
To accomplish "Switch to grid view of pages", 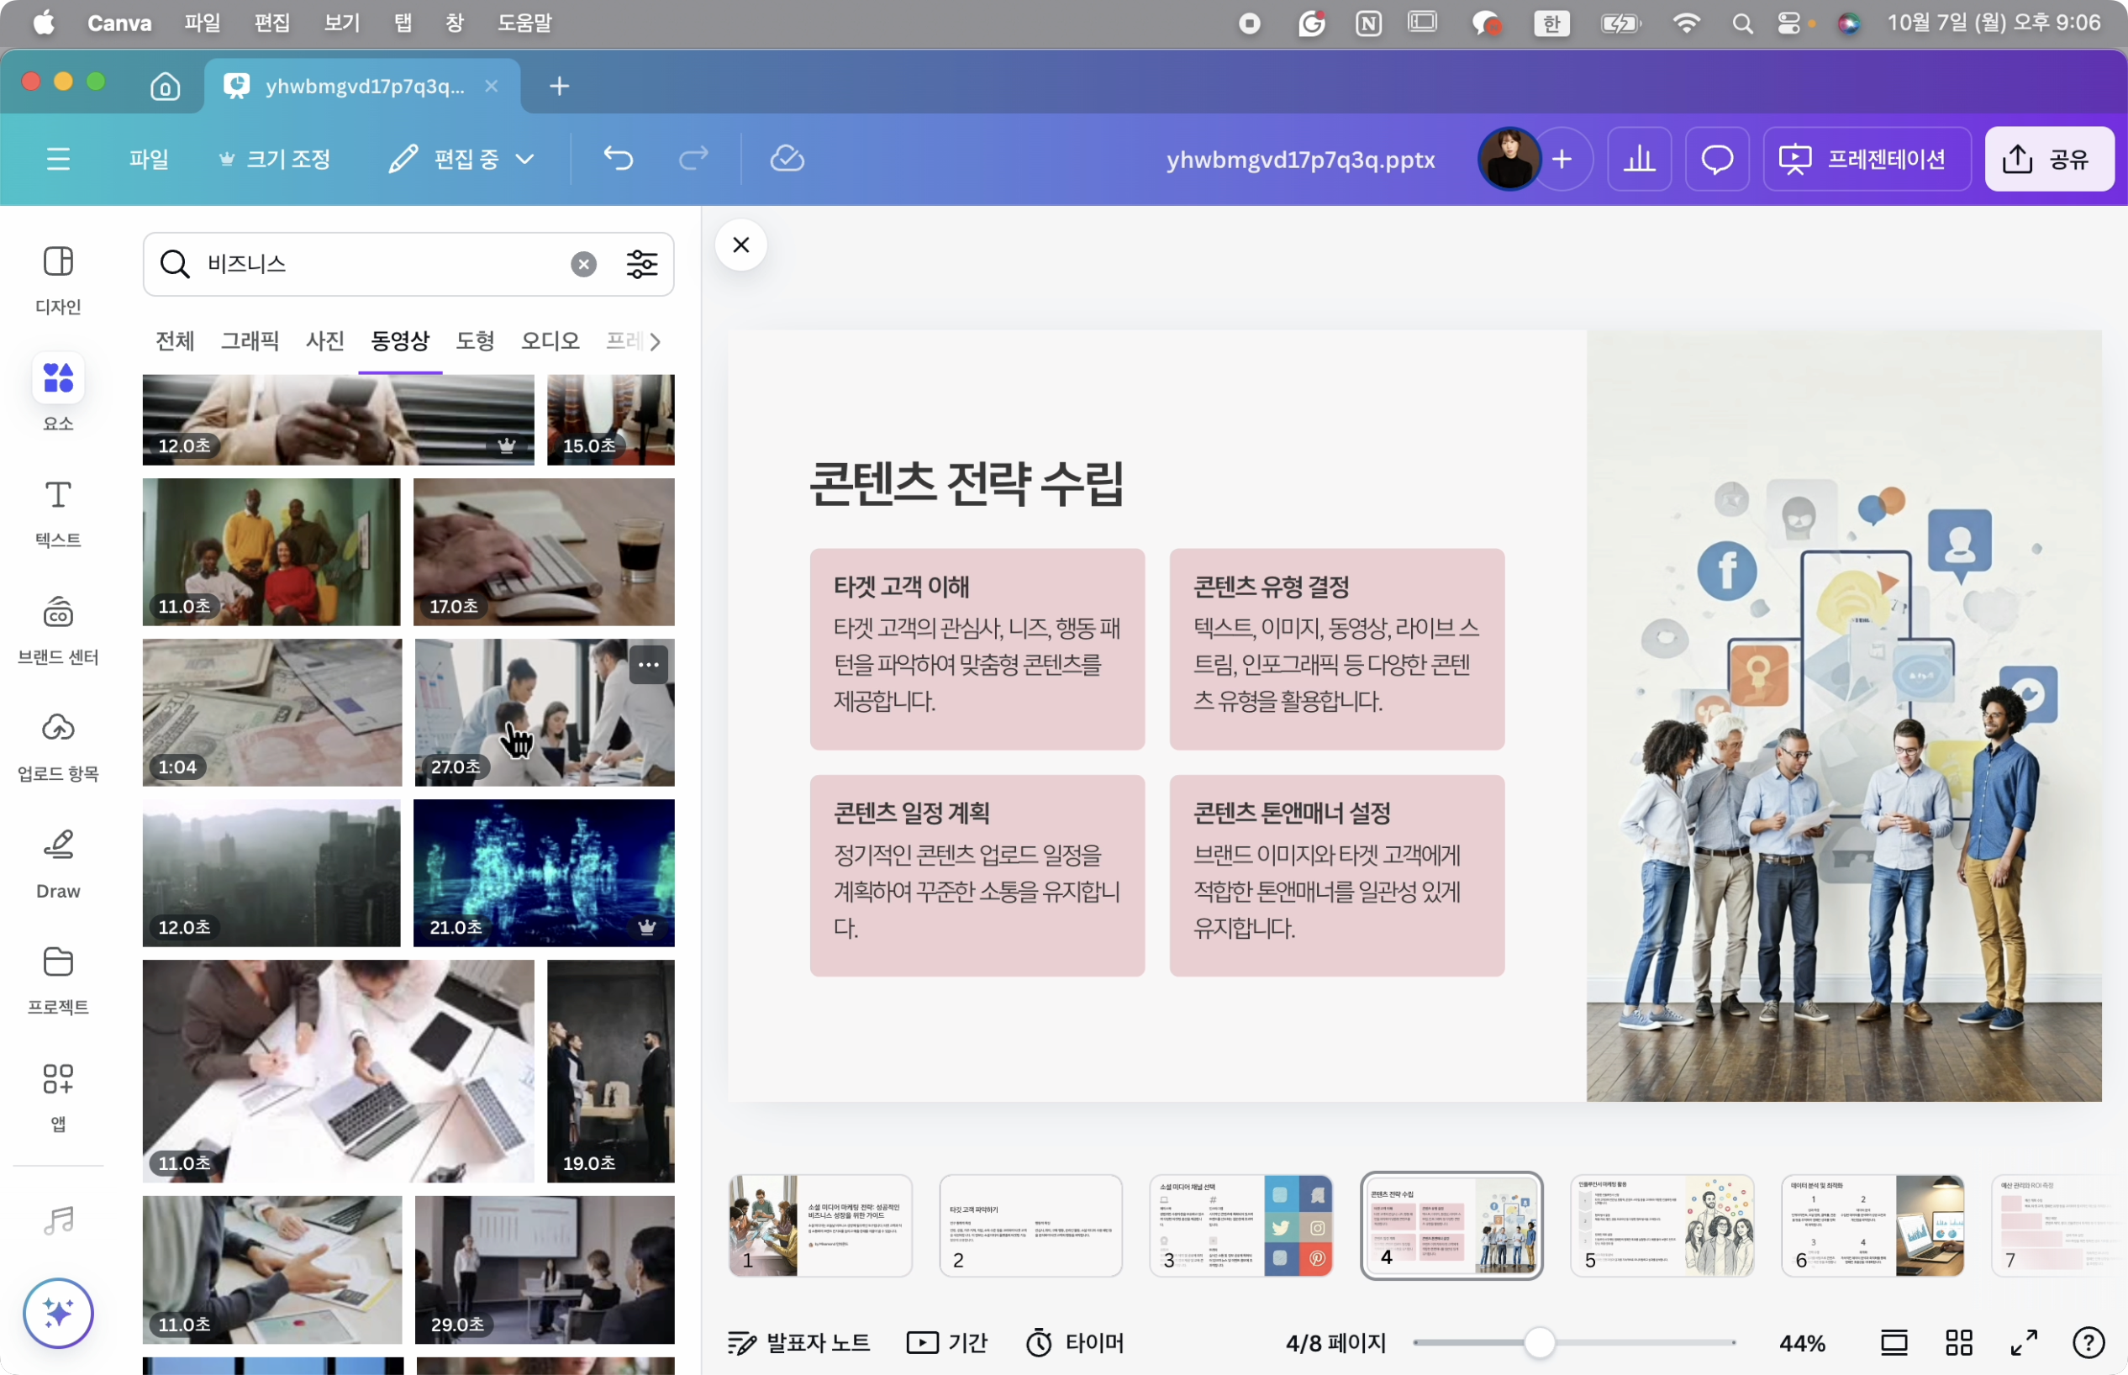I will click(1958, 1342).
